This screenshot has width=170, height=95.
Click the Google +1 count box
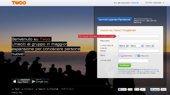[143, 89]
